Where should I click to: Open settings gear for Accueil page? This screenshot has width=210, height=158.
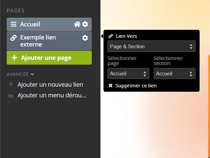point(85,24)
